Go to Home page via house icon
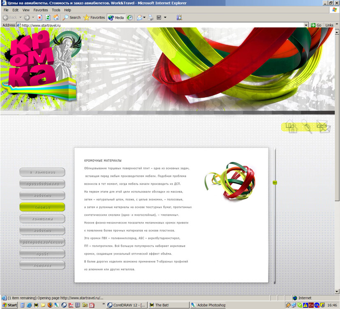 56,18
